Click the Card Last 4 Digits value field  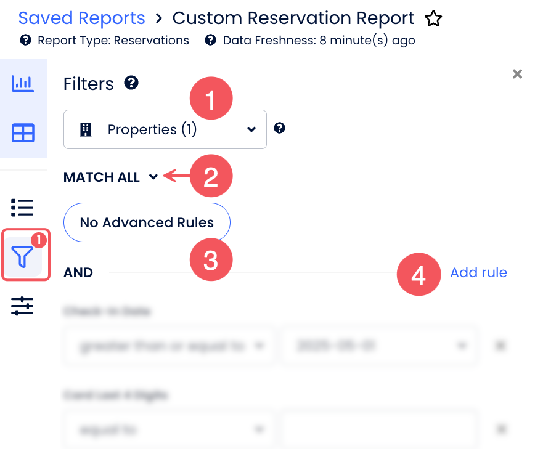tap(379, 429)
